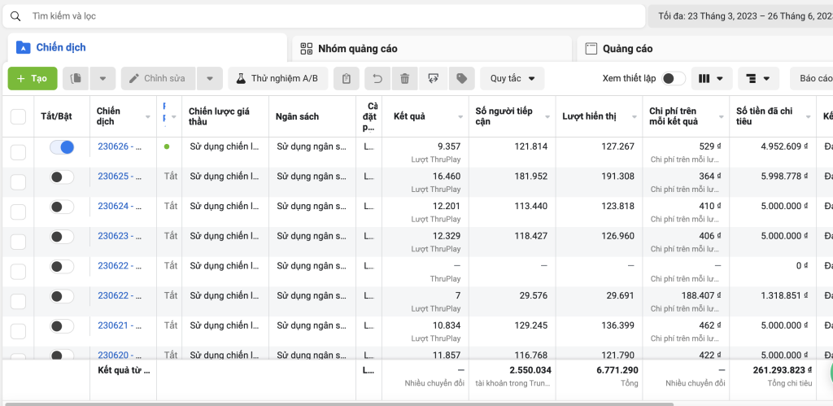Open campaign link 230625
Viewport: 833px width, 406px height.
113,177
